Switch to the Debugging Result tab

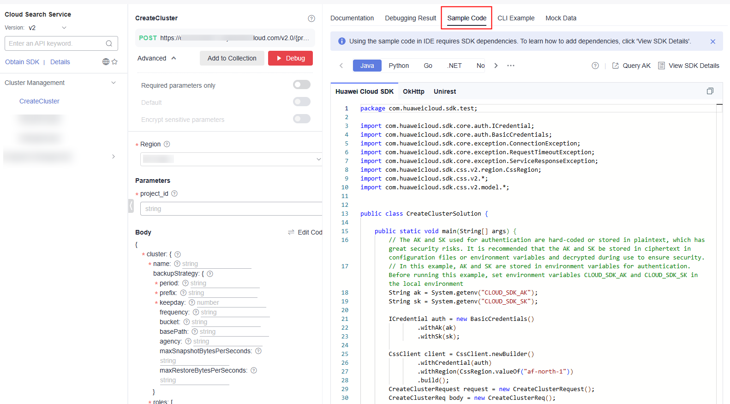pos(411,18)
